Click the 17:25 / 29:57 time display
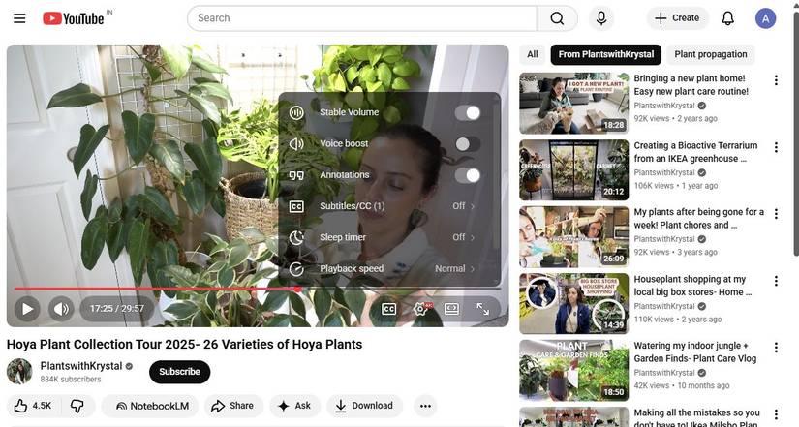Screen dimensions: 799x427 coord(116,308)
